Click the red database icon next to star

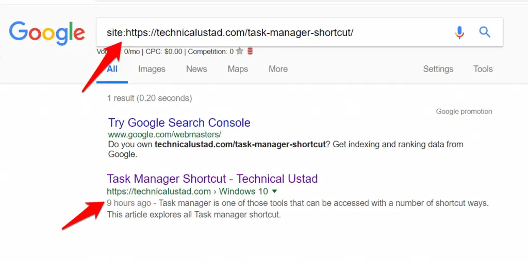point(250,51)
